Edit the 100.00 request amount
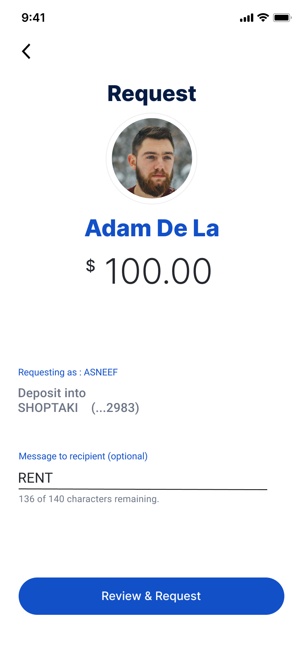 158,271
